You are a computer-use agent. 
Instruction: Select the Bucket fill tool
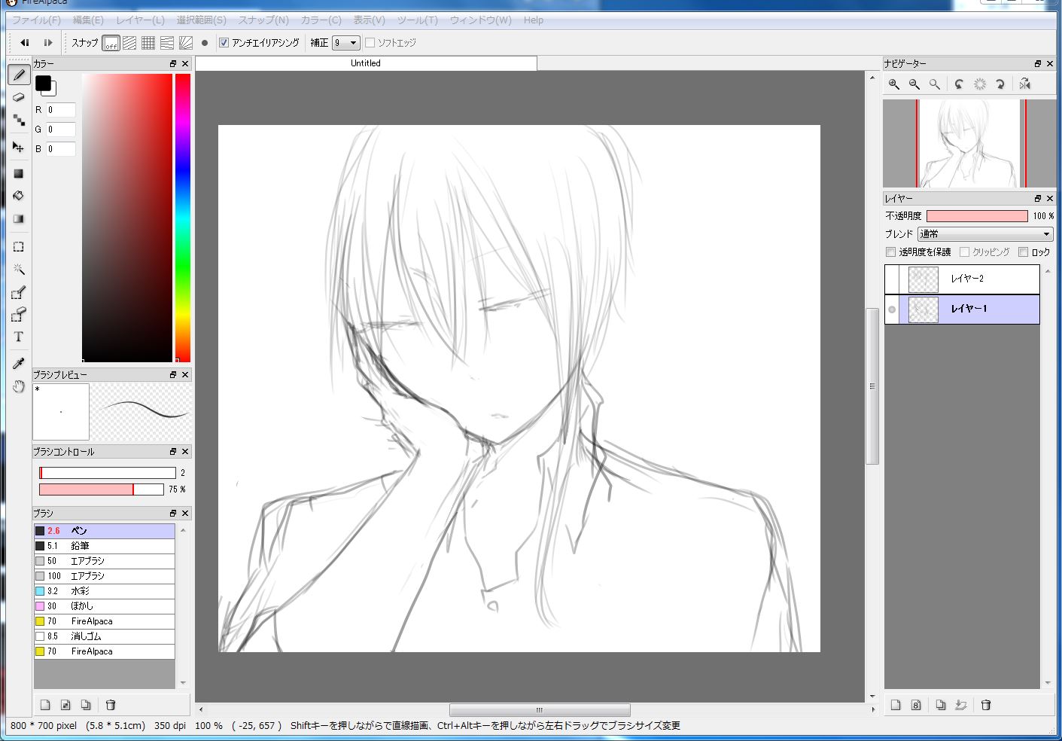(19, 196)
